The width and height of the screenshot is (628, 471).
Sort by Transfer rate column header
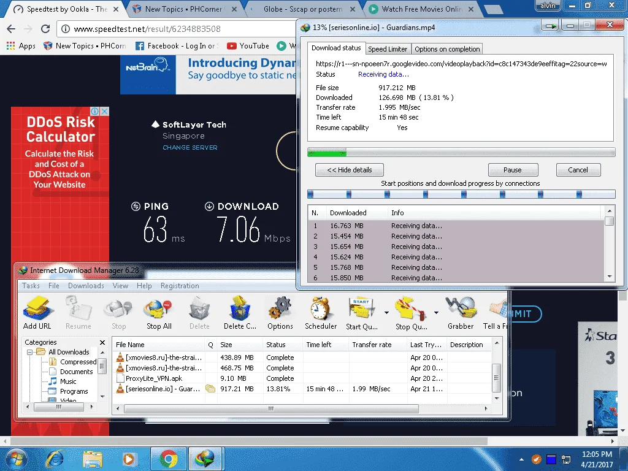point(378,345)
